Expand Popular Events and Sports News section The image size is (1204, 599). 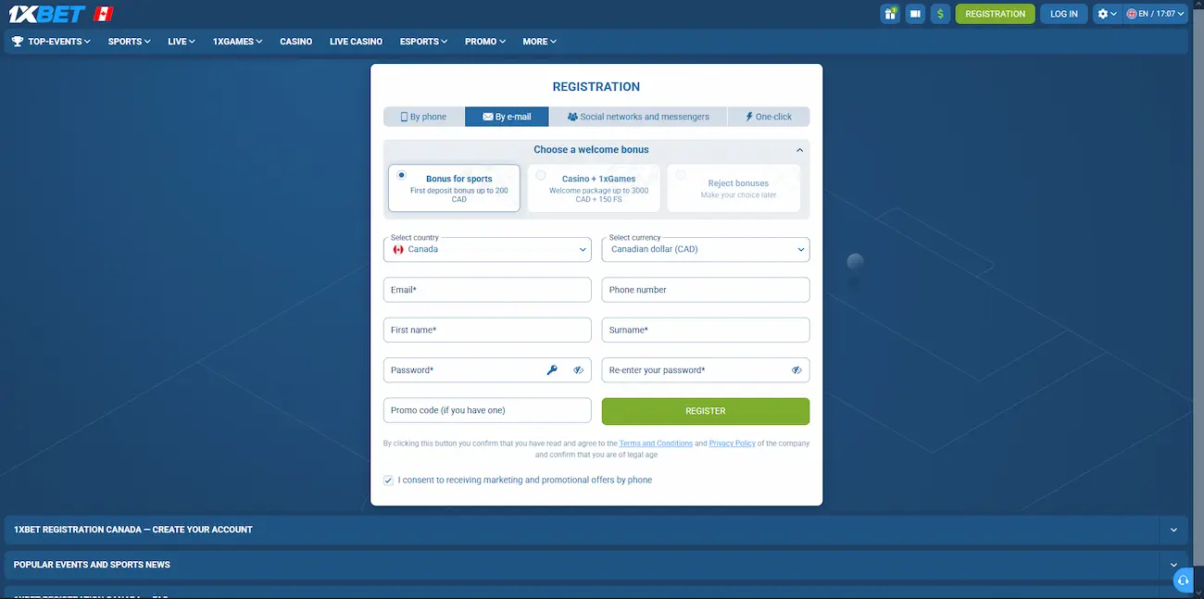596,565
